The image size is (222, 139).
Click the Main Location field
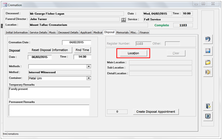(160, 62)
